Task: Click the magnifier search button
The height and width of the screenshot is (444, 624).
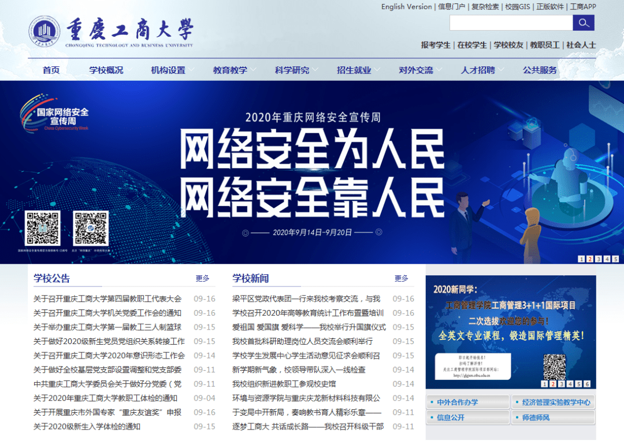Action: click(x=584, y=23)
